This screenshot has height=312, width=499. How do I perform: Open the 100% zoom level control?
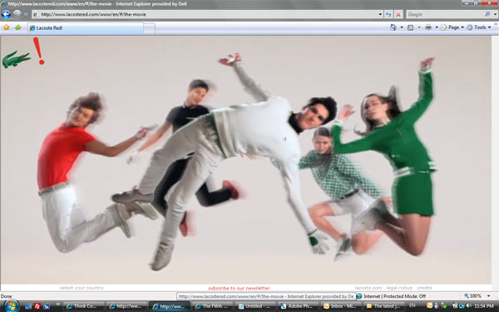click(x=473, y=296)
